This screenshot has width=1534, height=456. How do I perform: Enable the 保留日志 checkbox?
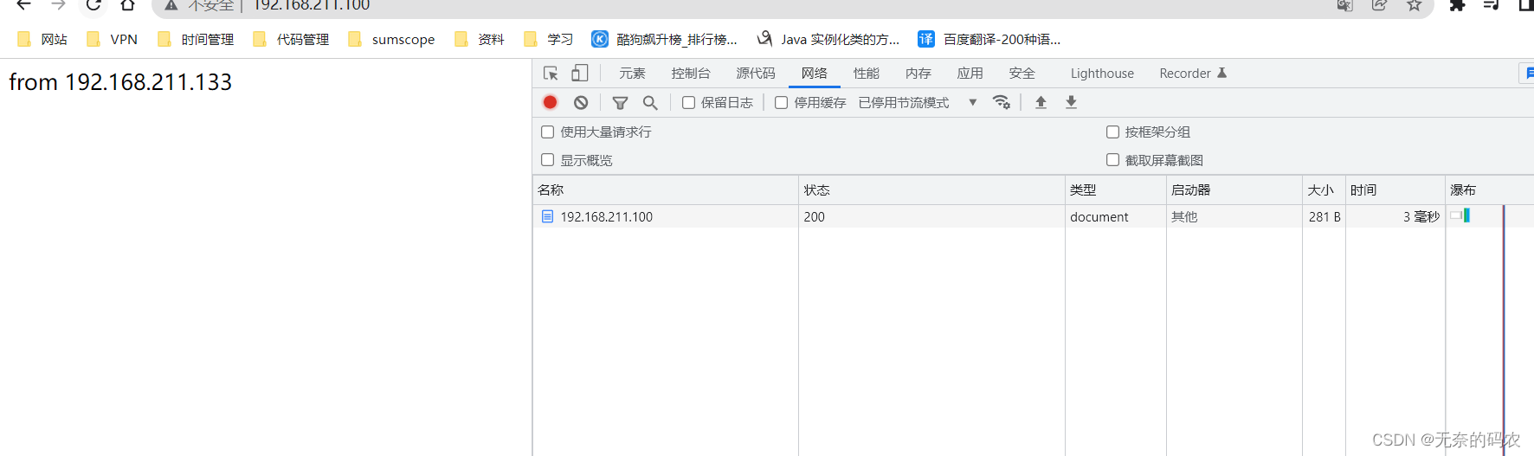688,102
